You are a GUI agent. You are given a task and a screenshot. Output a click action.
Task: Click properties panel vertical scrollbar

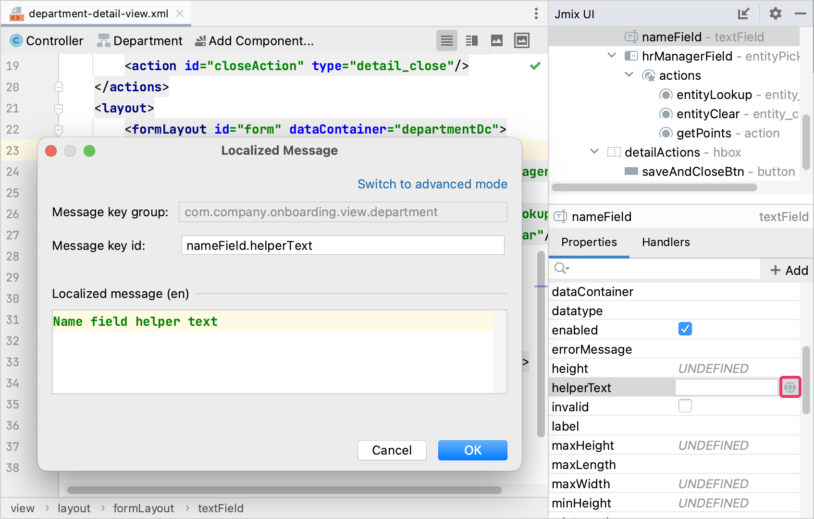tap(806, 380)
